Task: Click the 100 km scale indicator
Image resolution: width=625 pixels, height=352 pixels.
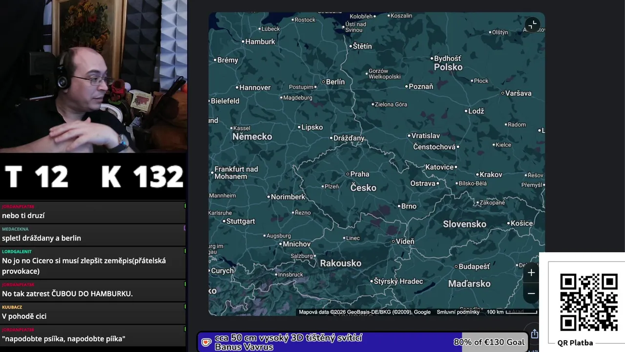Action: pyautogui.click(x=512, y=312)
